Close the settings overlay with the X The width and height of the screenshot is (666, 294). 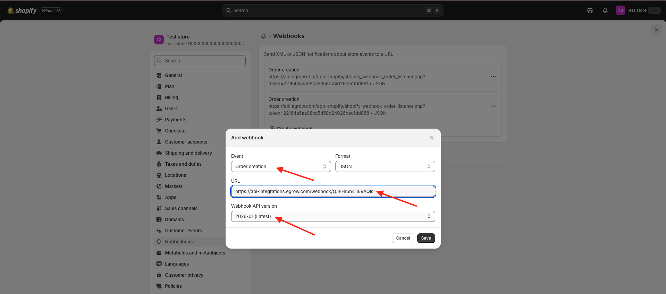tap(657, 30)
